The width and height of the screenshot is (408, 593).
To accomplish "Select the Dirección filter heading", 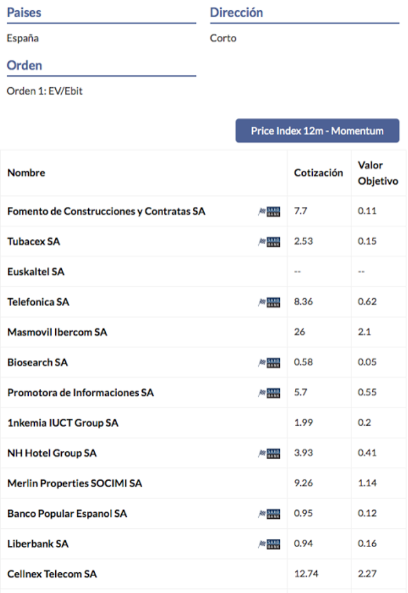I will click(236, 12).
